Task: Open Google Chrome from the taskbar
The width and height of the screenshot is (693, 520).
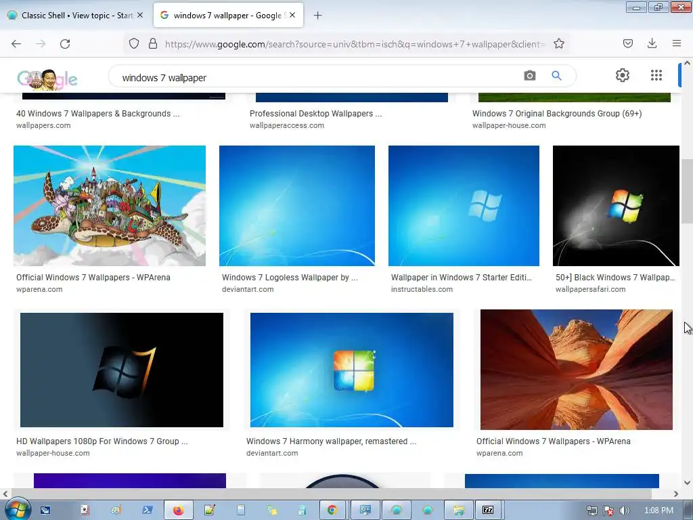Action: [332, 511]
